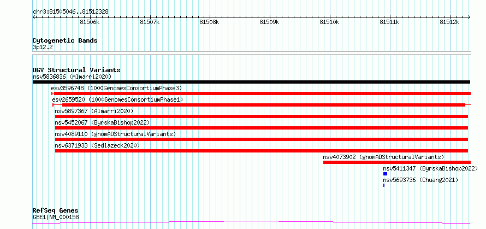Screen dimensions: 486x229
Task: Open variant label nsv4073902 (gnomADStructuralVariants)
Action: 383,157
